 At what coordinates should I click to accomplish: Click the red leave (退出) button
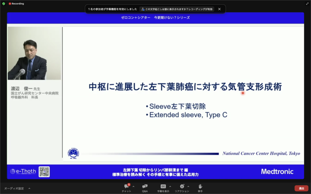pos(301,188)
